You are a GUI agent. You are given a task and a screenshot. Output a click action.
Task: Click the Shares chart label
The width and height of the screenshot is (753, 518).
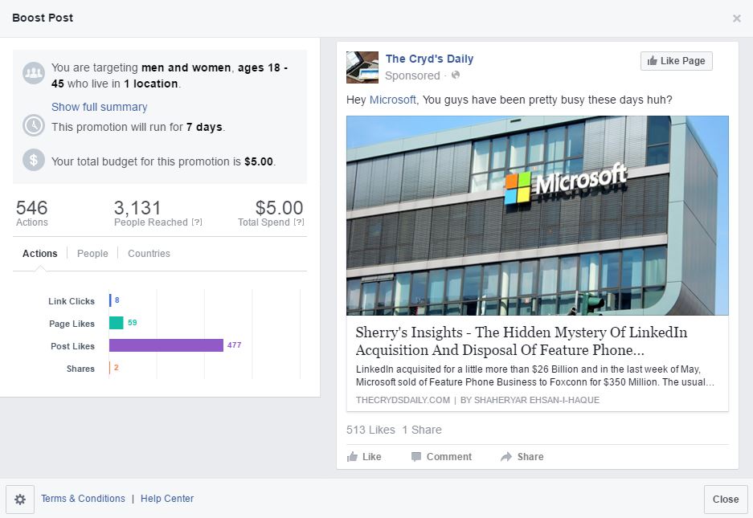pos(80,369)
